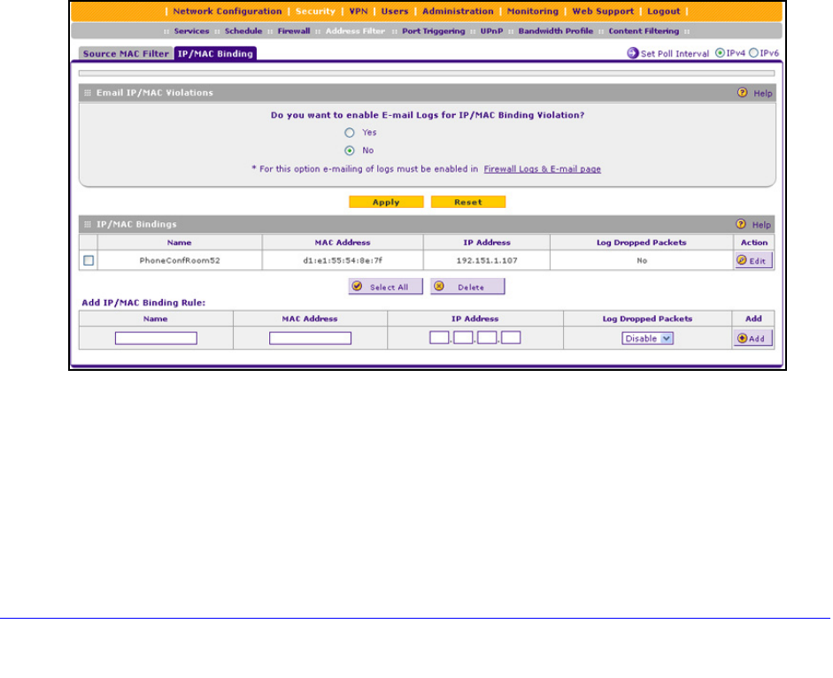
Task: Click the third IP Address octet field
Action: (x=487, y=338)
